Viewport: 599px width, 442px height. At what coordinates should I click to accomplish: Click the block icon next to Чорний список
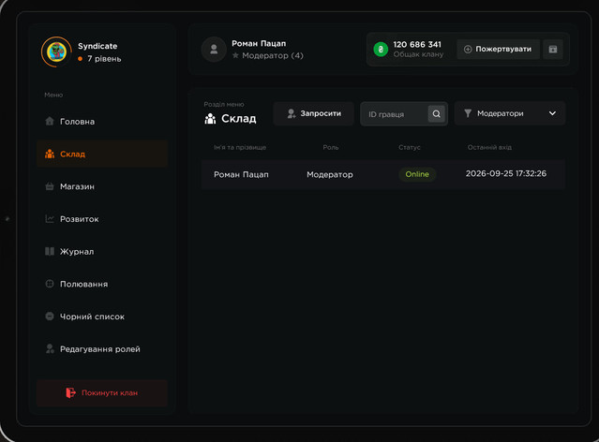tap(50, 316)
